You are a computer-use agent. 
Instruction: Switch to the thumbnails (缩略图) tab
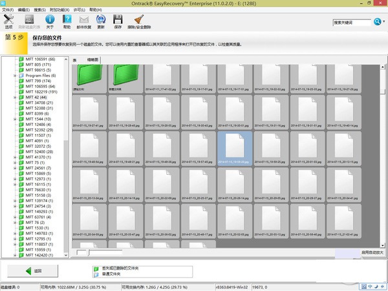(92, 60)
